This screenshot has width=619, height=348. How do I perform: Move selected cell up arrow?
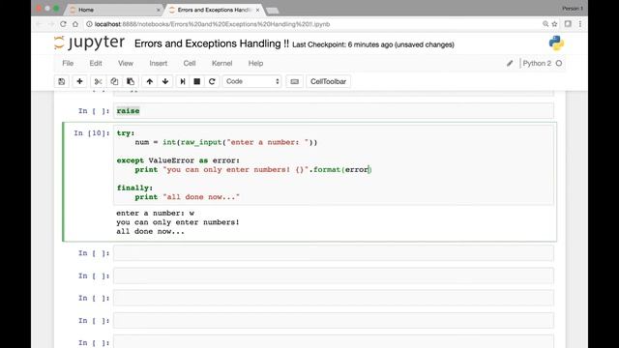click(x=149, y=81)
